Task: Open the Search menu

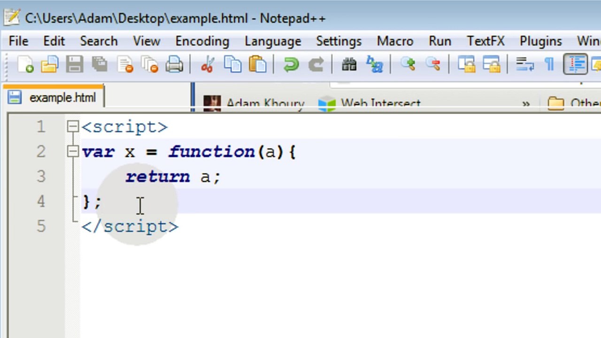Action: point(99,41)
